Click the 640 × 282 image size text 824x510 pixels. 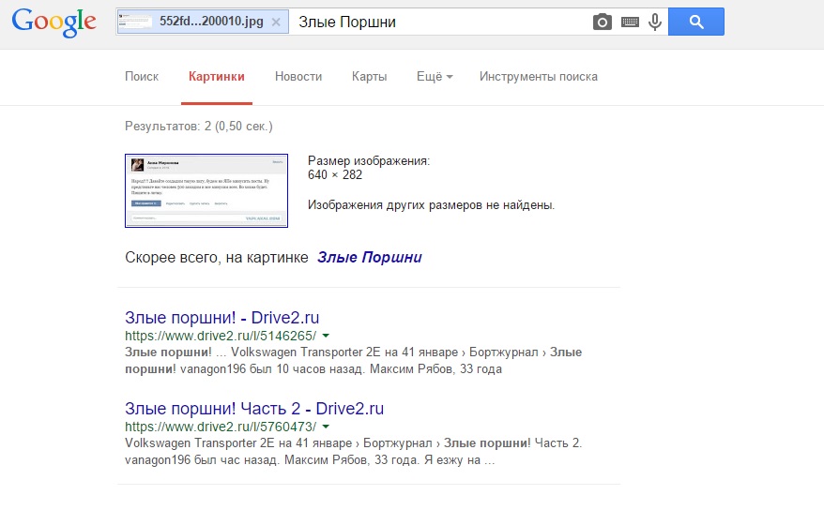click(x=335, y=175)
